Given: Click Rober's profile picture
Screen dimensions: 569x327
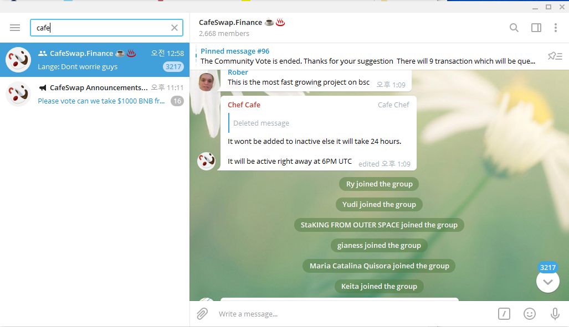Looking at the screenshot, I should point(206,82).
